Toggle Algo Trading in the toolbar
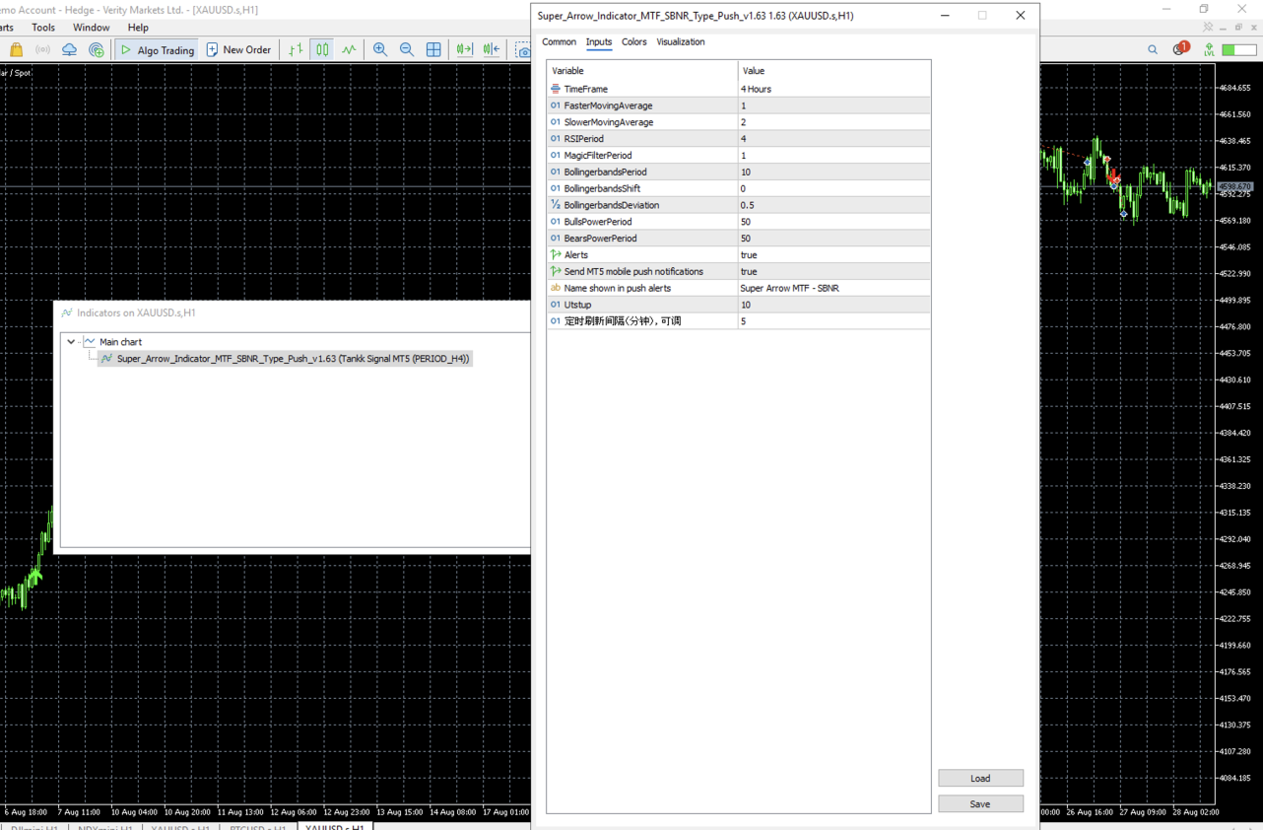 click(157, 49)
